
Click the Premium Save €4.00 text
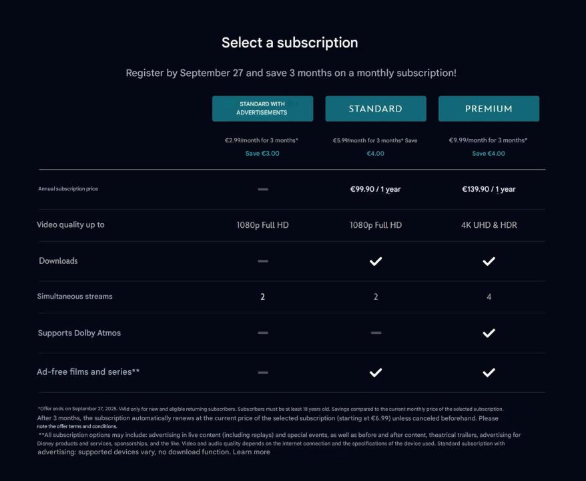click(x=489, y=154)
